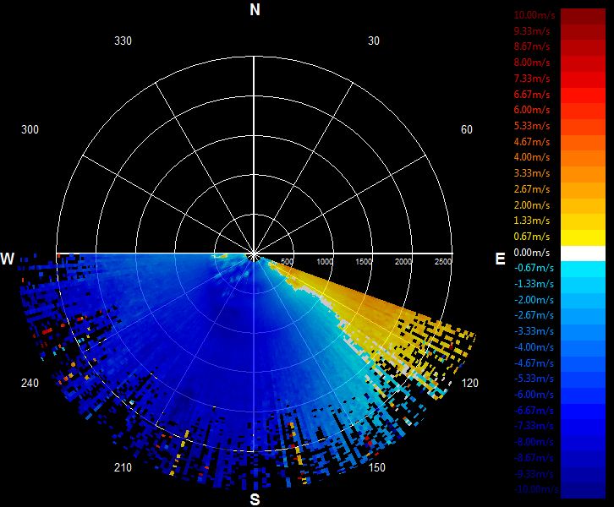Screen dimensions: 614x507
Task: Click the white zero-velocity color swatch
Action: click(583, 253)
